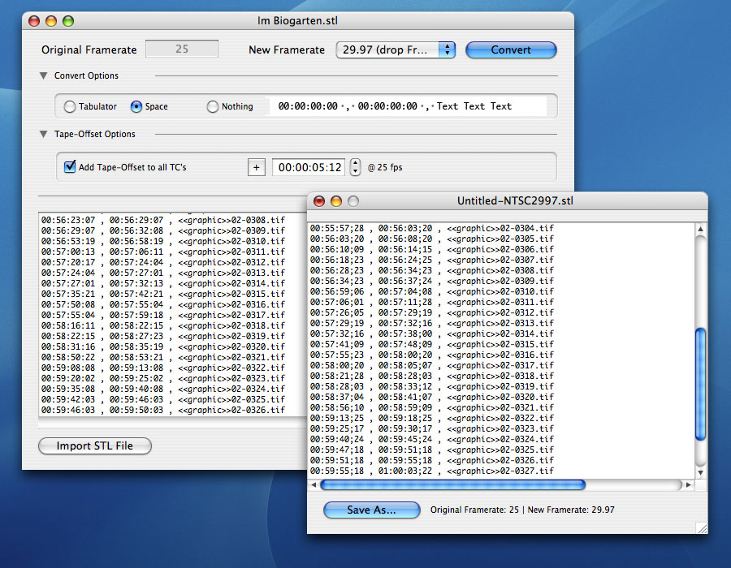Screen dimensions: 731x568
Task: Click the '@ 25 fps' label
Action: tap(385, 167)
